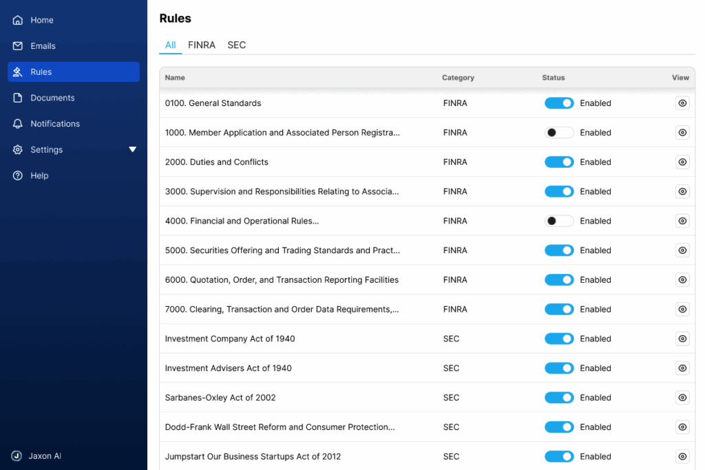View the 1000. Member Application rule

pyautogui.click(x=682, y=133)
